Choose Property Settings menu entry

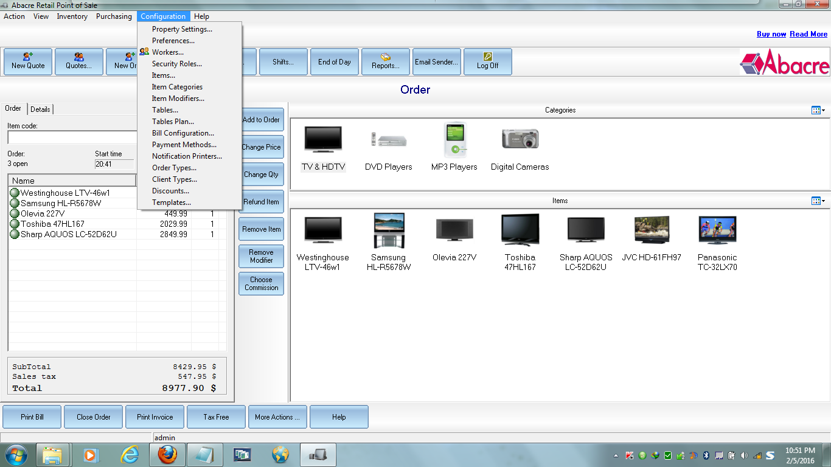(190, 29)
